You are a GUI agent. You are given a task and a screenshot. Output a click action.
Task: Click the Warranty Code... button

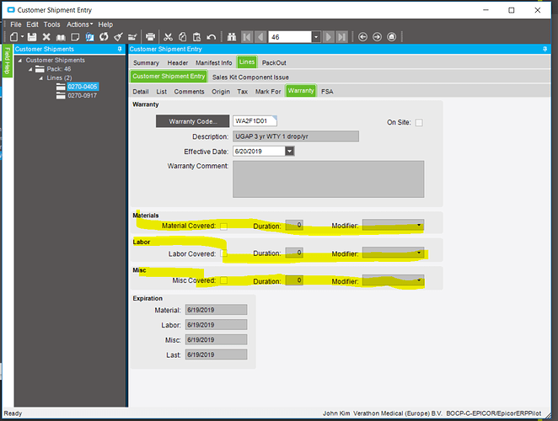[x=192, y=121]
